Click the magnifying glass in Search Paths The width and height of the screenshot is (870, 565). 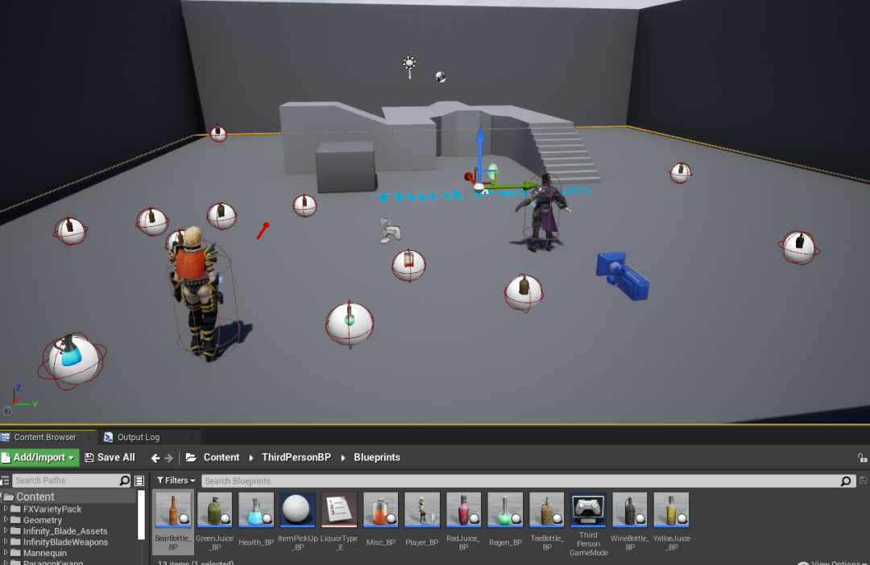point(126,480)
